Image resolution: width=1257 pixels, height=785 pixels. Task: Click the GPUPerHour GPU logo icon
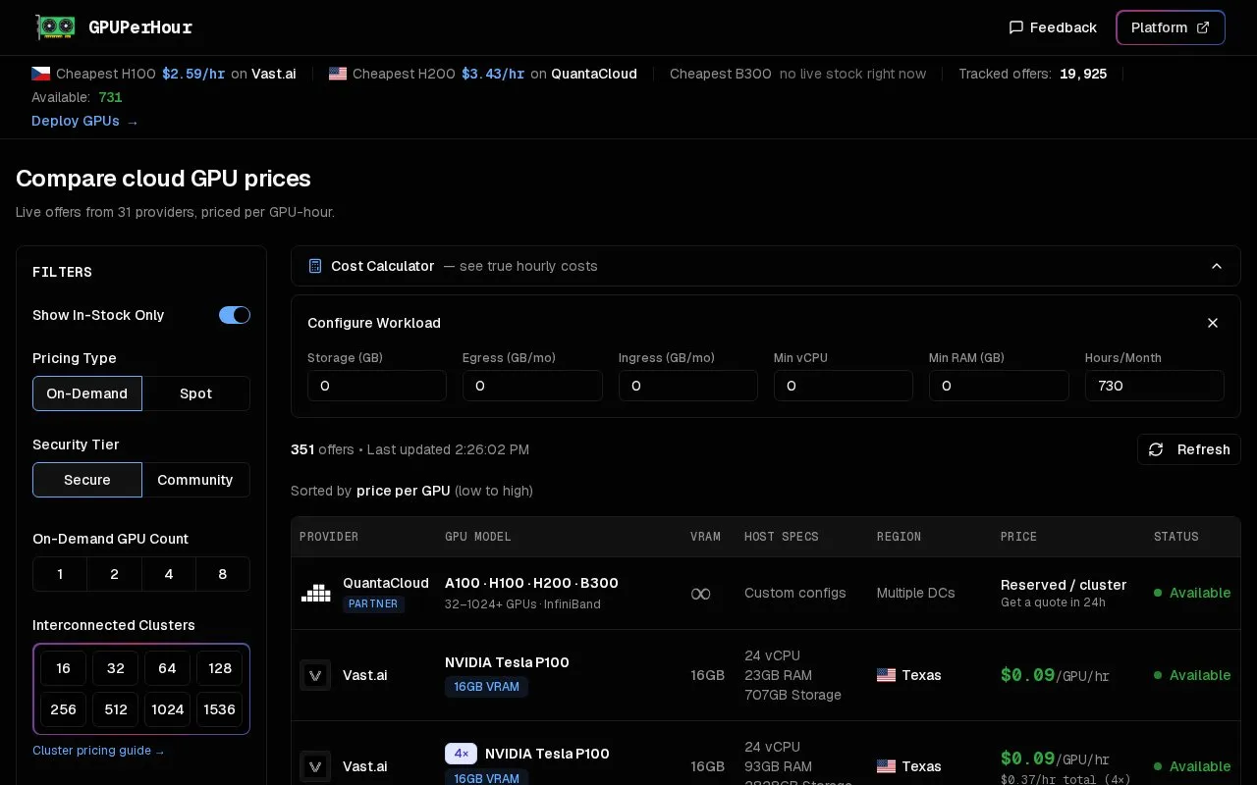55,27
